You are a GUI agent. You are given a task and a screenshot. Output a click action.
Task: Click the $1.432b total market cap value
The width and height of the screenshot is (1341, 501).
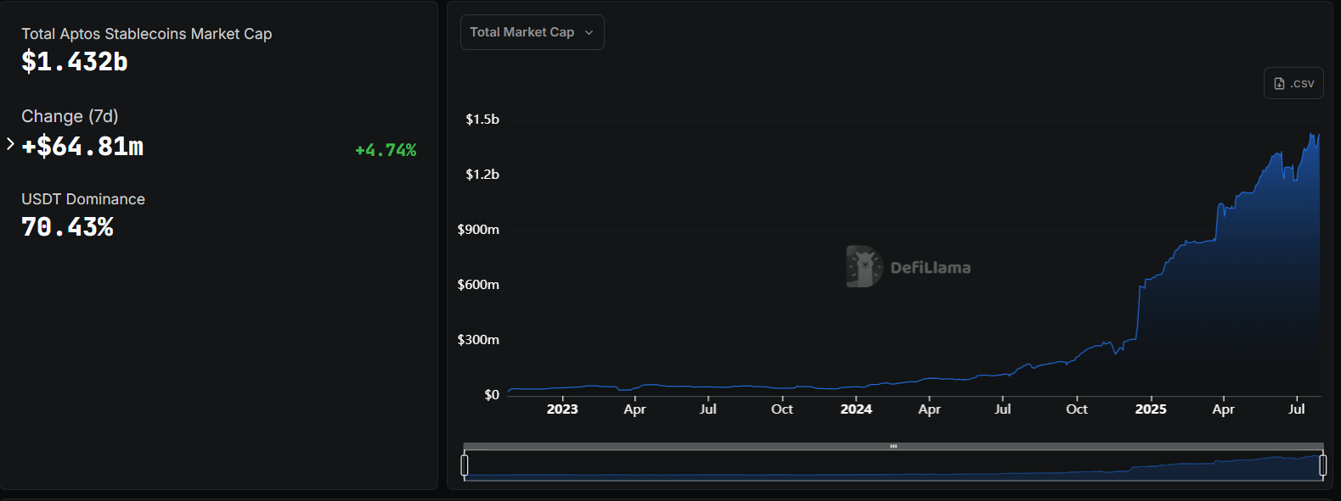point(75,62)
